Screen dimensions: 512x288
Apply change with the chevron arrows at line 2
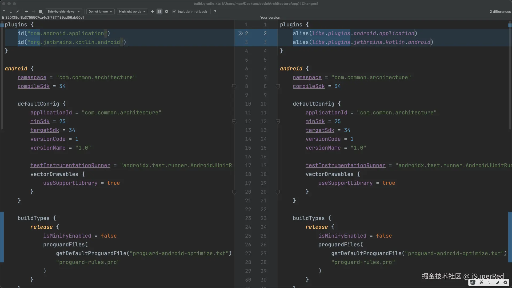tap(240, 33)
